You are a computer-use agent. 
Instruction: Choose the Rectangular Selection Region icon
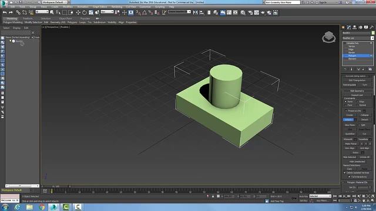[x=65, y=12]
